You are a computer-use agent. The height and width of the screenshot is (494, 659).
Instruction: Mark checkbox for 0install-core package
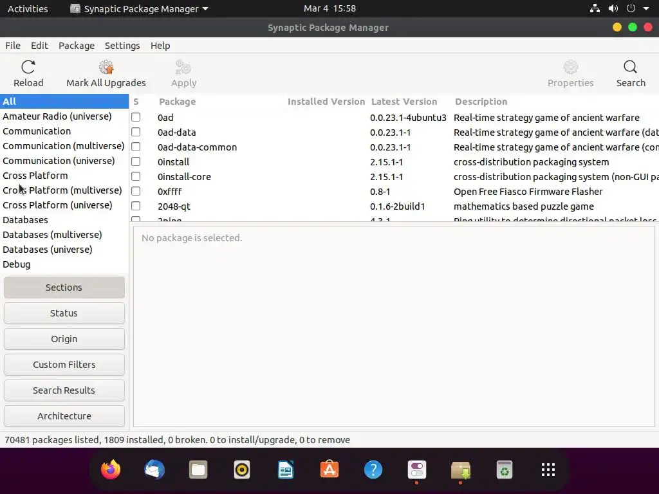pos(136,176)
